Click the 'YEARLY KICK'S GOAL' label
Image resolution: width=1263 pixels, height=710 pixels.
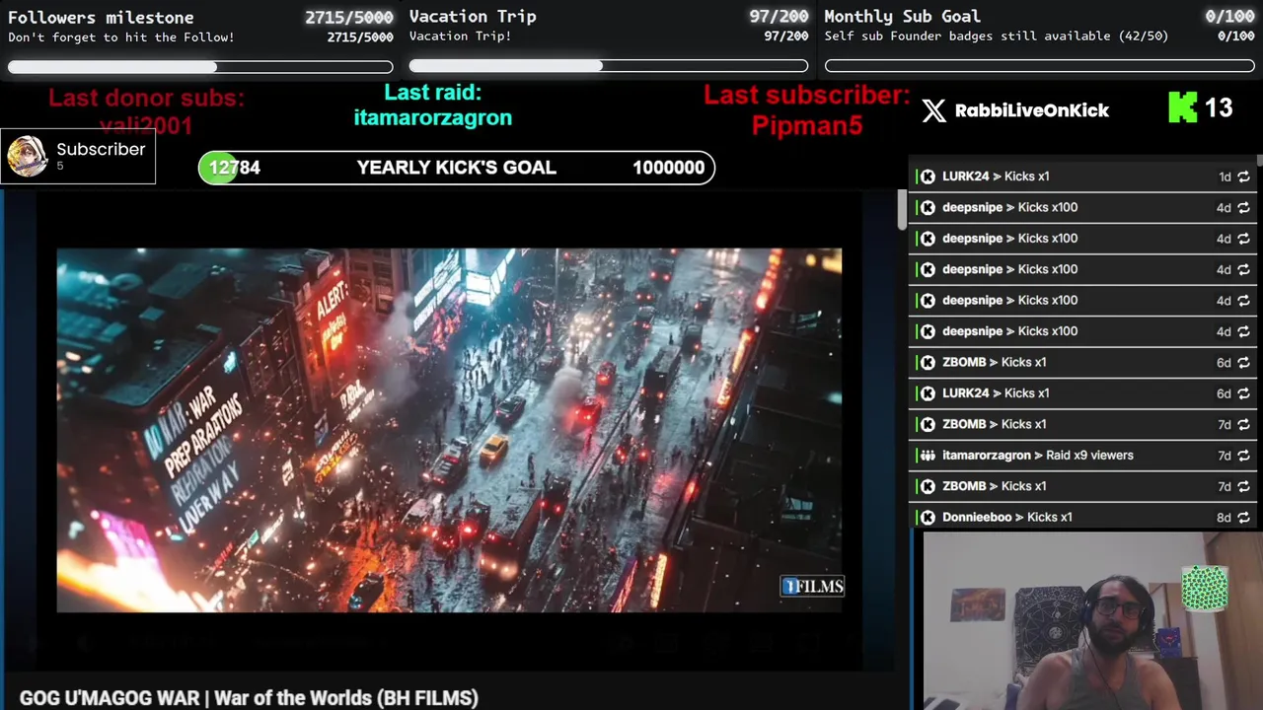tap(456, 168)
